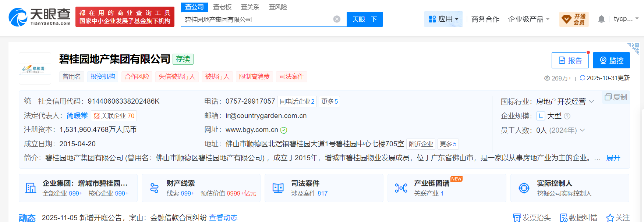Image resolution: width=644 pixels, height=222 pixels.
Task: Click the QR code corner icon
Action: coord(634,48)
